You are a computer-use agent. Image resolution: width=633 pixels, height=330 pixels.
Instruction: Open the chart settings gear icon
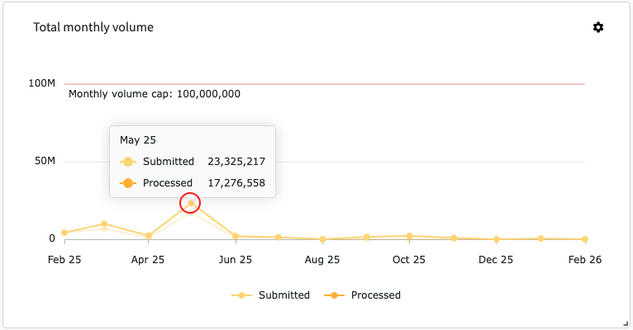[597, 27]
